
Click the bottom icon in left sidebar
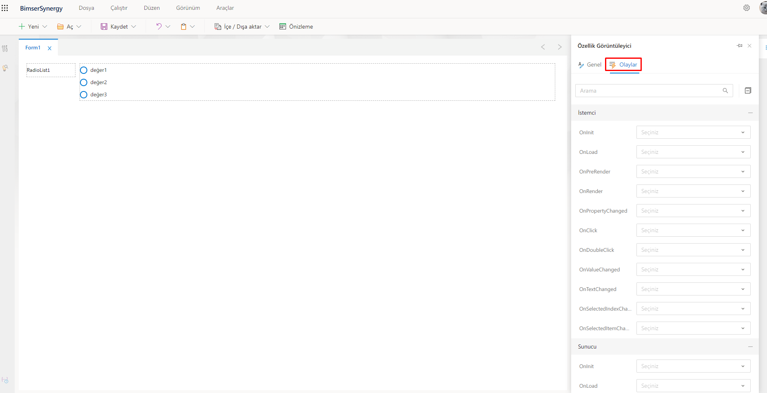click(5, 380)
